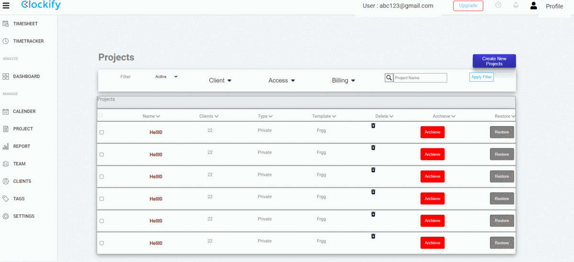574x262 pixels.
Task: Open the Profile link at top right
Action: coord(554,6)
